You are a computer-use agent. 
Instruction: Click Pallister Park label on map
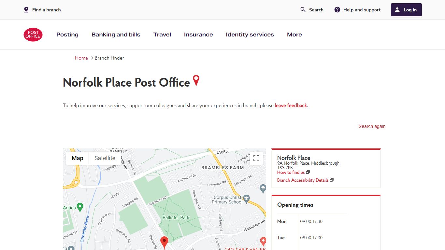click(176, 217)
